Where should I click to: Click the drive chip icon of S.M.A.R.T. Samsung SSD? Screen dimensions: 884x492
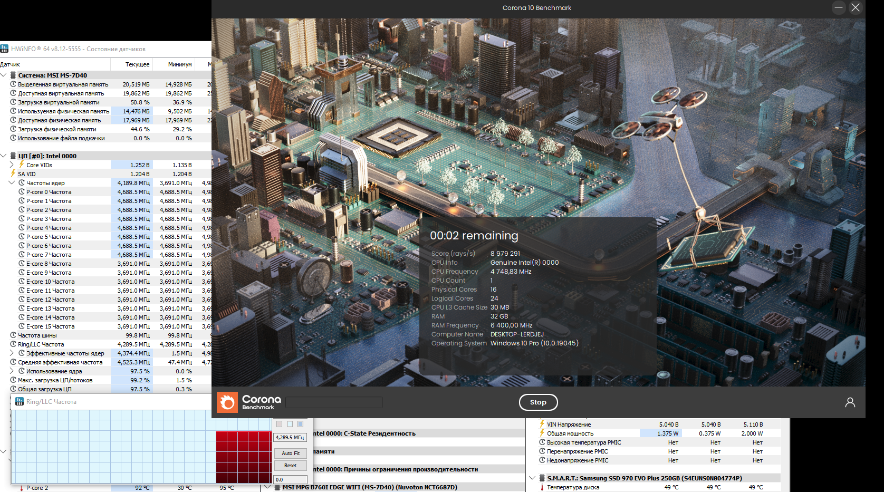point(542,478)
